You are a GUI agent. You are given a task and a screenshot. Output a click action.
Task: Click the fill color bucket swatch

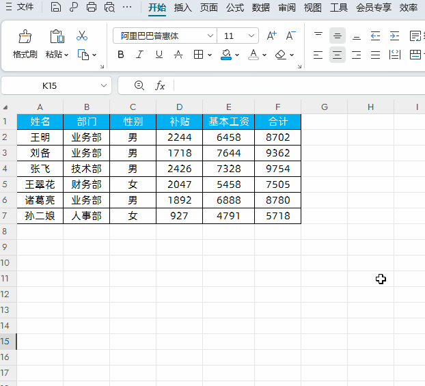[x=226, y=55]
